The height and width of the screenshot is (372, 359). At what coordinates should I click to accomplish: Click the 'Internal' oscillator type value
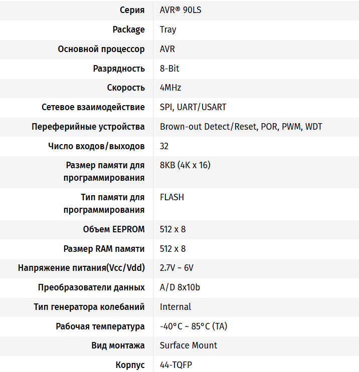[x=175, y=306]
